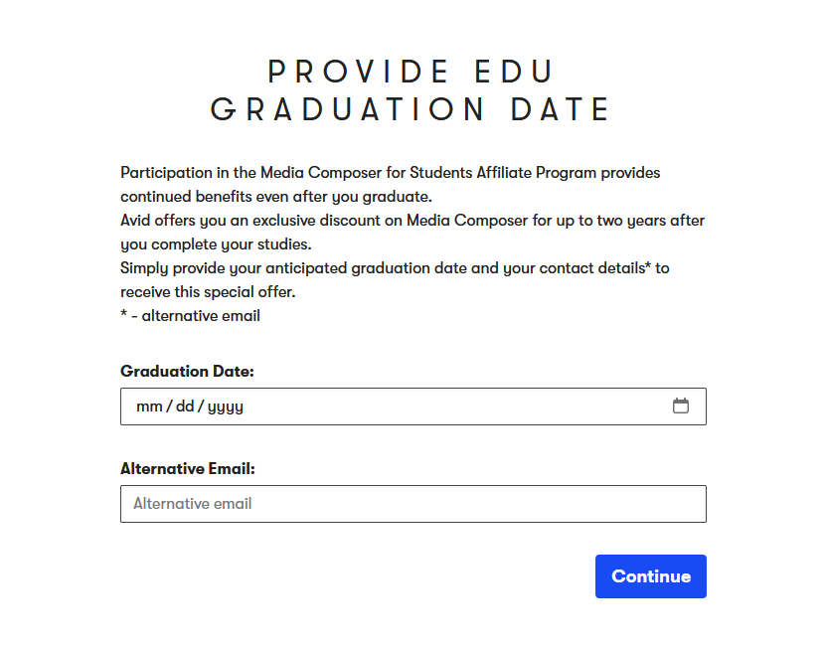Select the mm month segment
The height and width of the screenshot is (650, 826).
[x=148, y=406]
